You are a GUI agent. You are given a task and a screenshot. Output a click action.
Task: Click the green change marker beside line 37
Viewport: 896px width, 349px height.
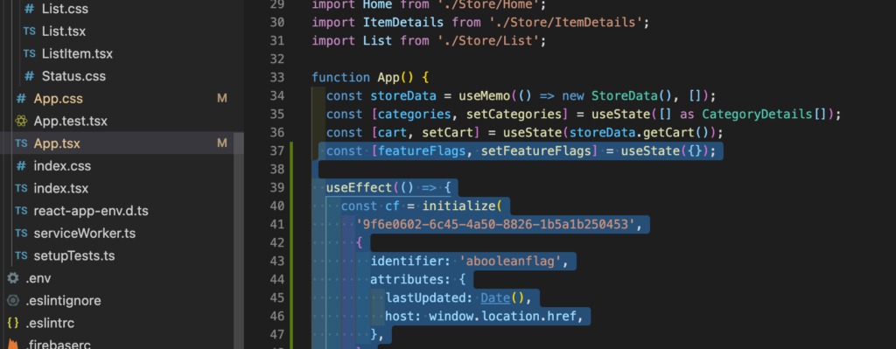292,150
